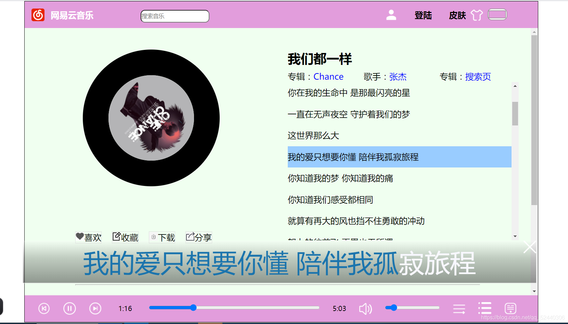Click the playback progress slider
568x324 pixels.
click(x=234, y=308)
